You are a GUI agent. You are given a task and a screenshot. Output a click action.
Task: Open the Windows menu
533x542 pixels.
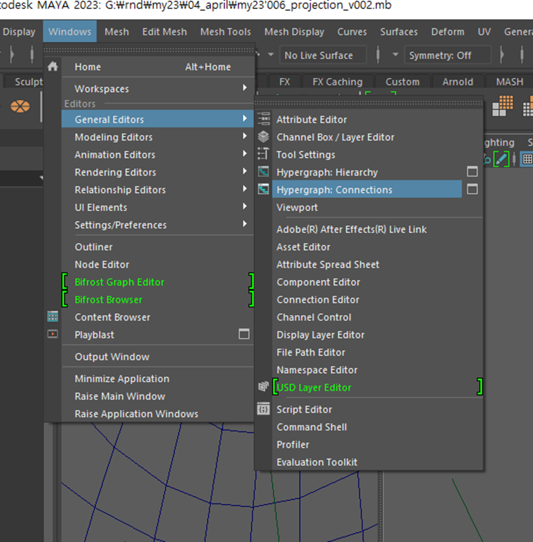point(70,31)
